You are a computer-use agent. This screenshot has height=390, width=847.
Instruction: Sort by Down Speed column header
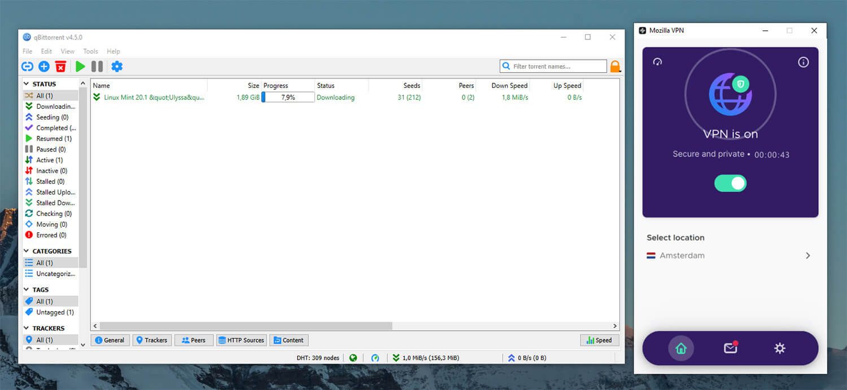tap(502, 86)
